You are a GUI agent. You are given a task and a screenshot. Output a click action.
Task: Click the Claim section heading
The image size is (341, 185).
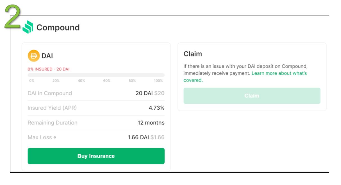(193, 54)
